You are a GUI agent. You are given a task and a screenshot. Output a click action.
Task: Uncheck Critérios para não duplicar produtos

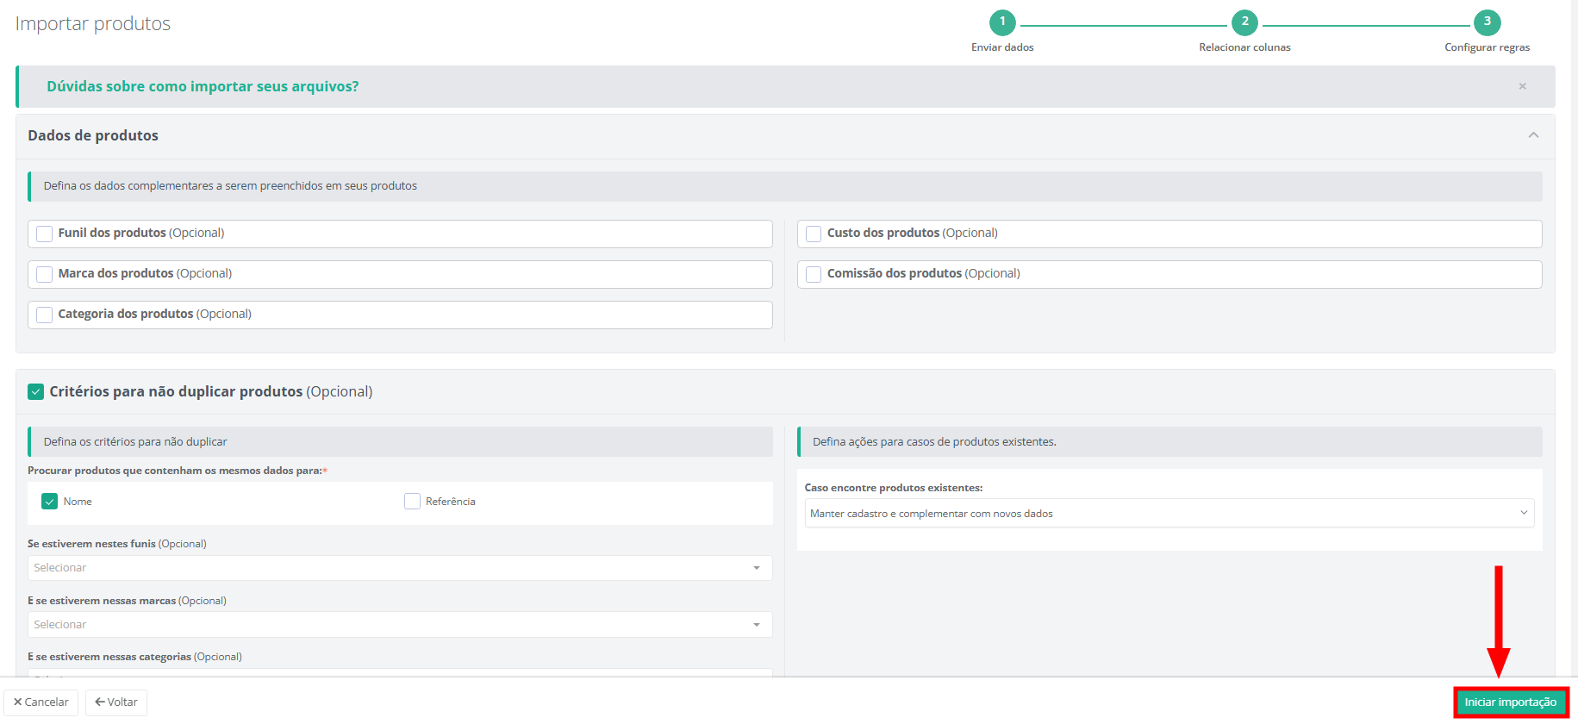36,392
